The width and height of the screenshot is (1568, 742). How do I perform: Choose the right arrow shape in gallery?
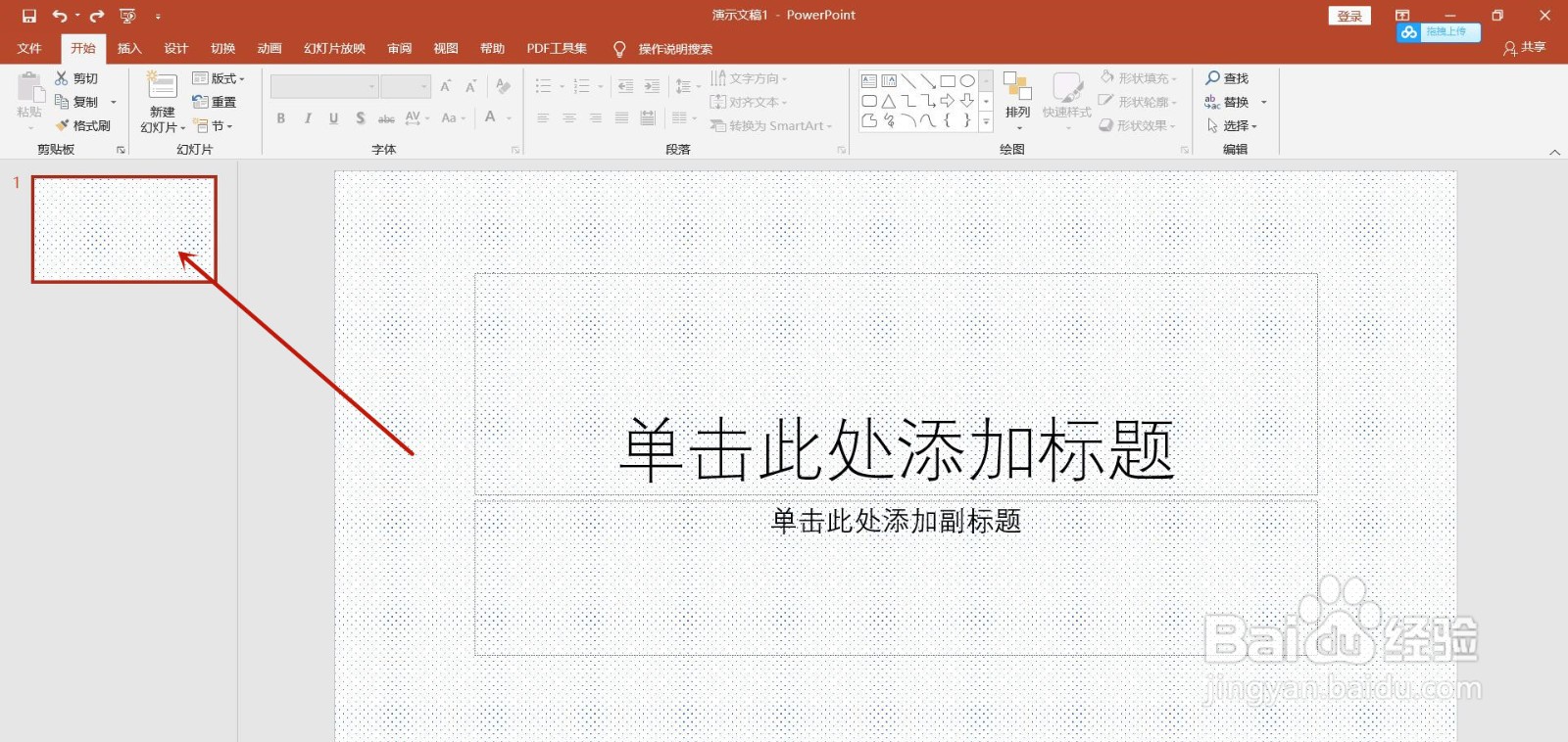[x=948, y=101]
